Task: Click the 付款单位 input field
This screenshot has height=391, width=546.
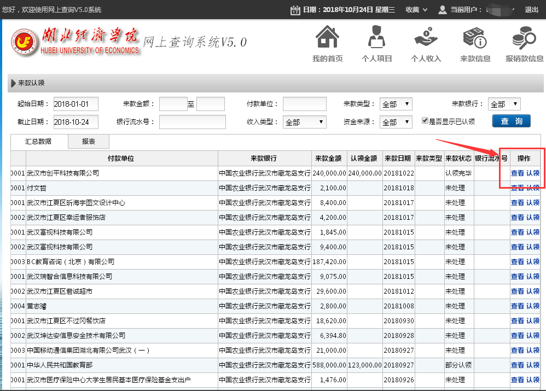Action: [304, 104]
